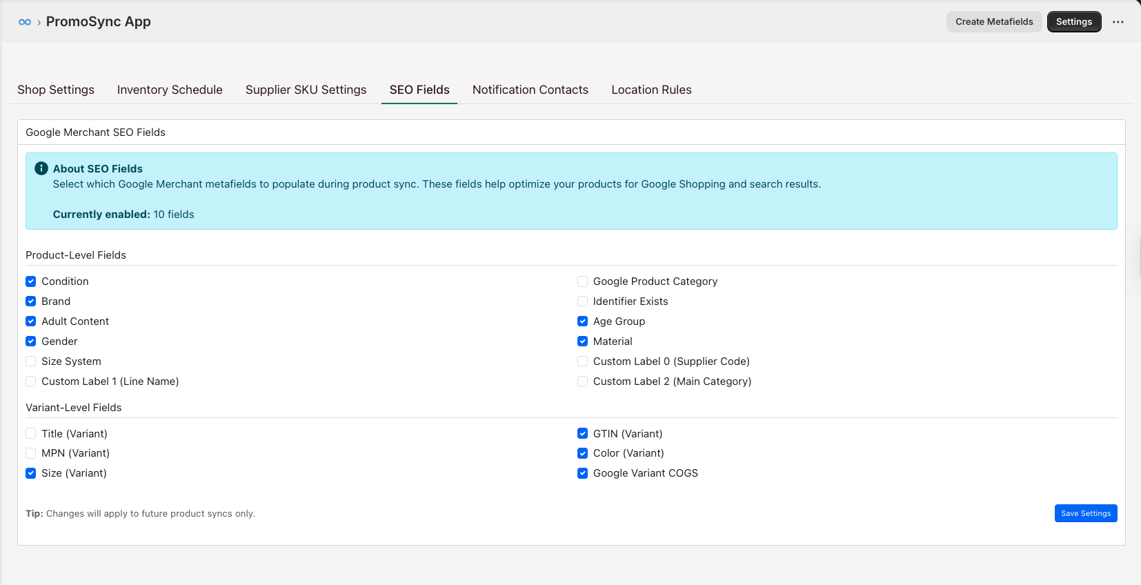1141x585 pixels.
Task: Switch to Shop Settings tab
Action: pos(56,90)
